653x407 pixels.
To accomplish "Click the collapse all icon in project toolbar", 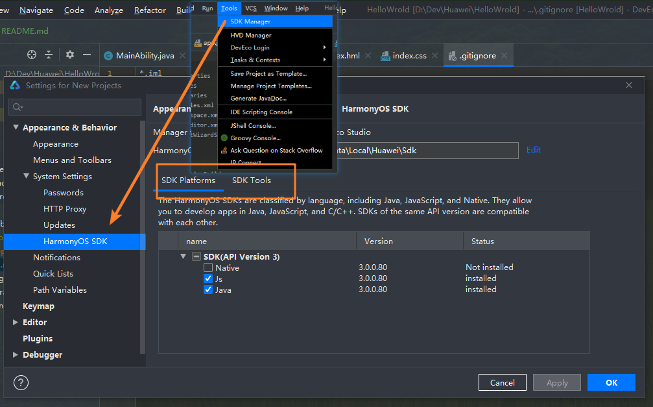I will coord(49,55).
